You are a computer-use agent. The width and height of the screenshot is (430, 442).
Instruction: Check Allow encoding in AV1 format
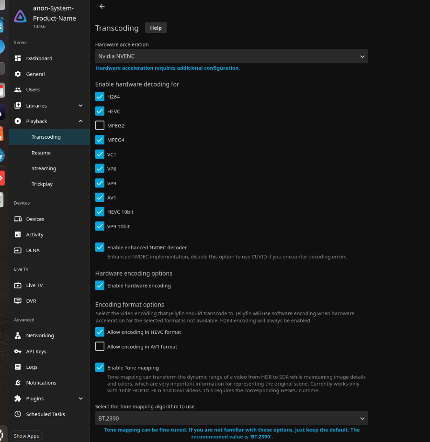[x=100, y=347]
